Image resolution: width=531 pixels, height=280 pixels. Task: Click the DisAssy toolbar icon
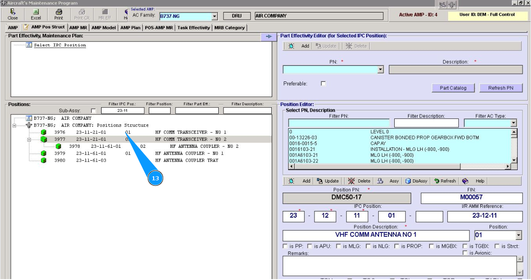click(x=417, y=181)
